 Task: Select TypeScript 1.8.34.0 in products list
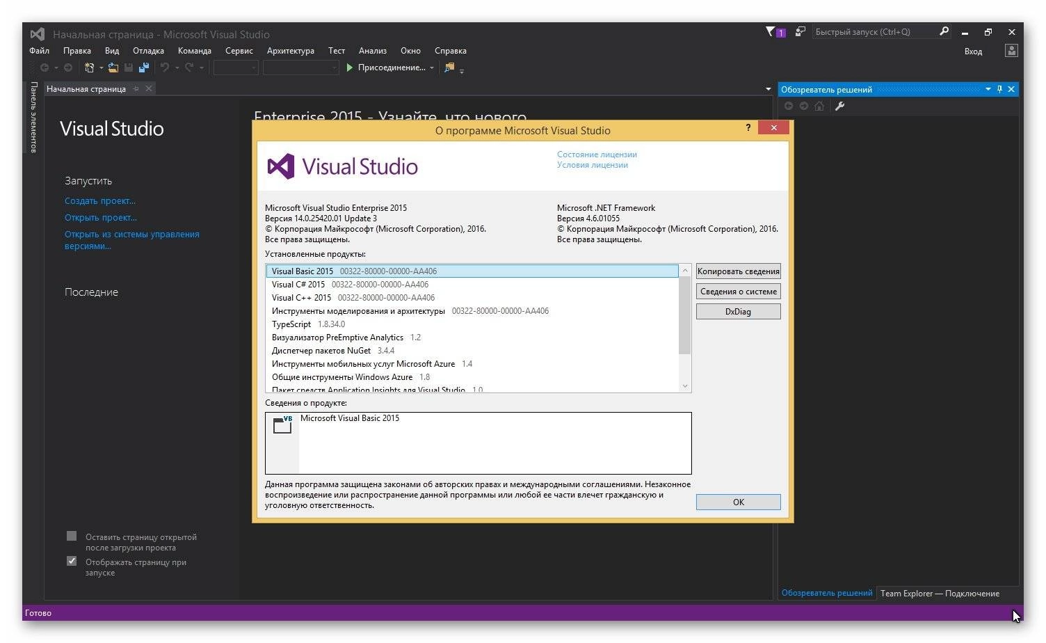(473, 324)
